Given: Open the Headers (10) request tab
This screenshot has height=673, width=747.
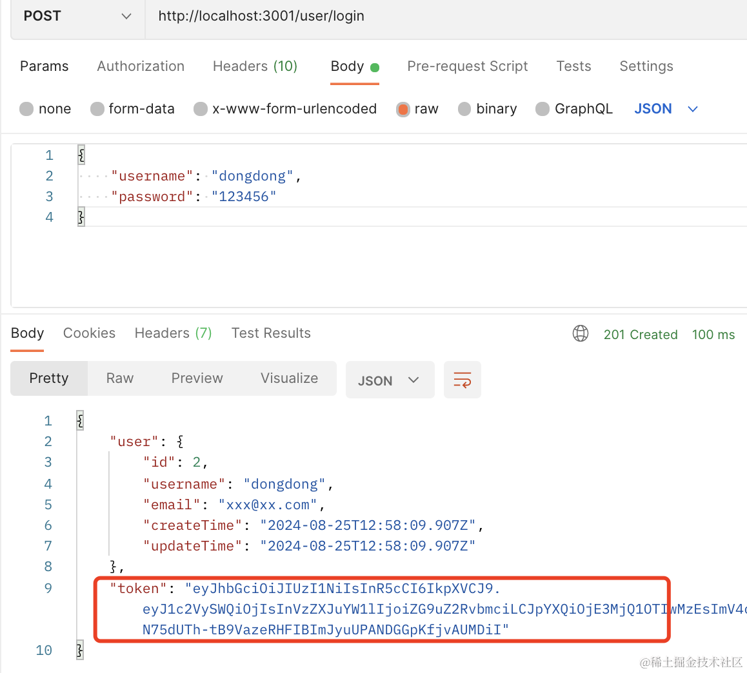Looking at the screenshot, I should click(x=255, y=66).
